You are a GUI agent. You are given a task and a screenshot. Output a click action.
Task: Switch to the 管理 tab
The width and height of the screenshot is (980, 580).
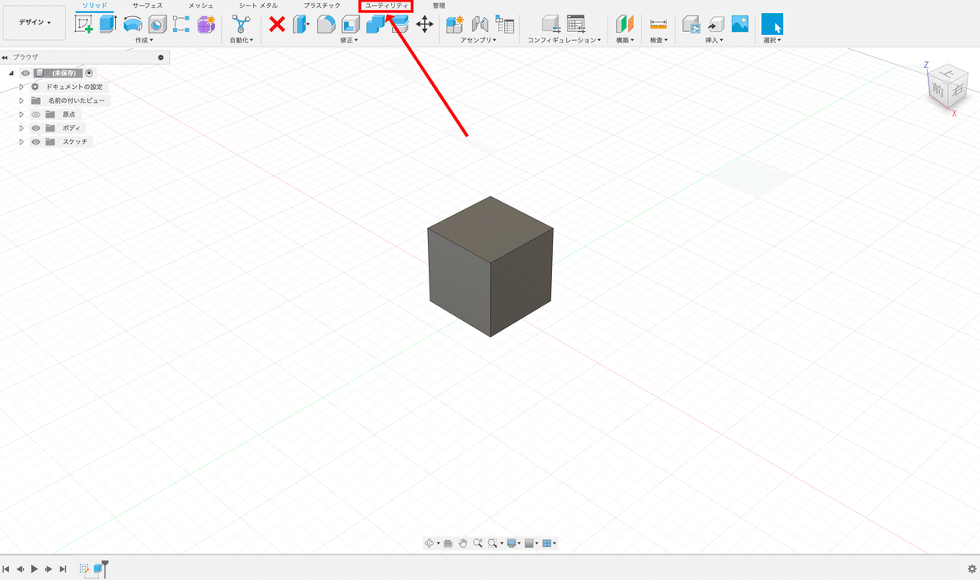(x=439, y=6)
